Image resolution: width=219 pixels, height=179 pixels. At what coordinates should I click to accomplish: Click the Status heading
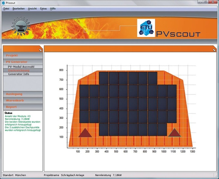pyautogui.click(x=8, y=113)
